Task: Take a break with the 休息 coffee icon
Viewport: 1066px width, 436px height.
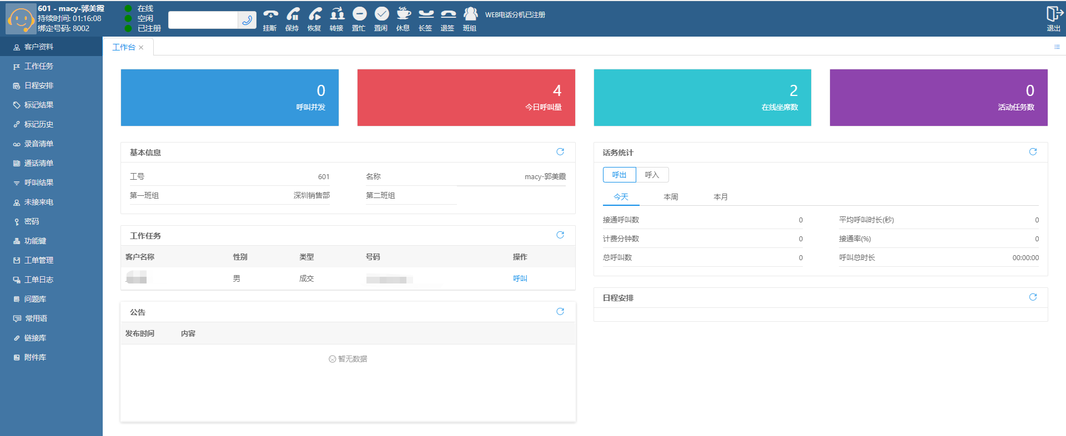Action: coord(404,14)
